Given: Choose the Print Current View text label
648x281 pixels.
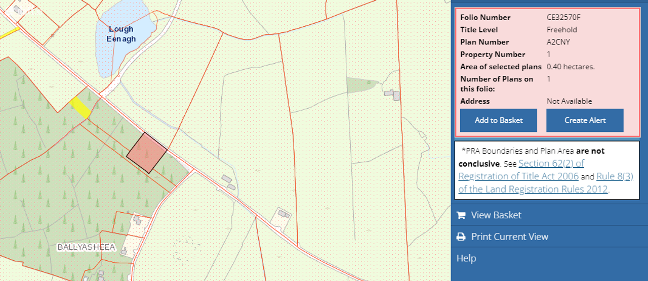Looking at the screenshot, I should [x=509, y=237].
